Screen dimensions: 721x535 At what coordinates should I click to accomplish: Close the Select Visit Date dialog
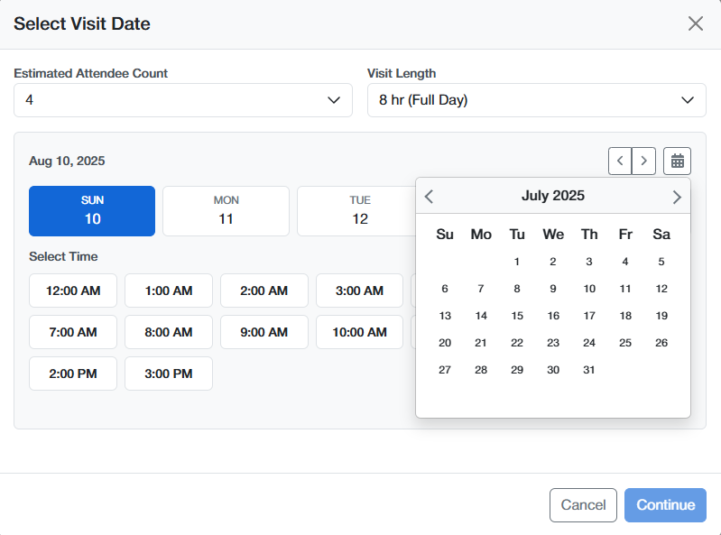(695, 24)
